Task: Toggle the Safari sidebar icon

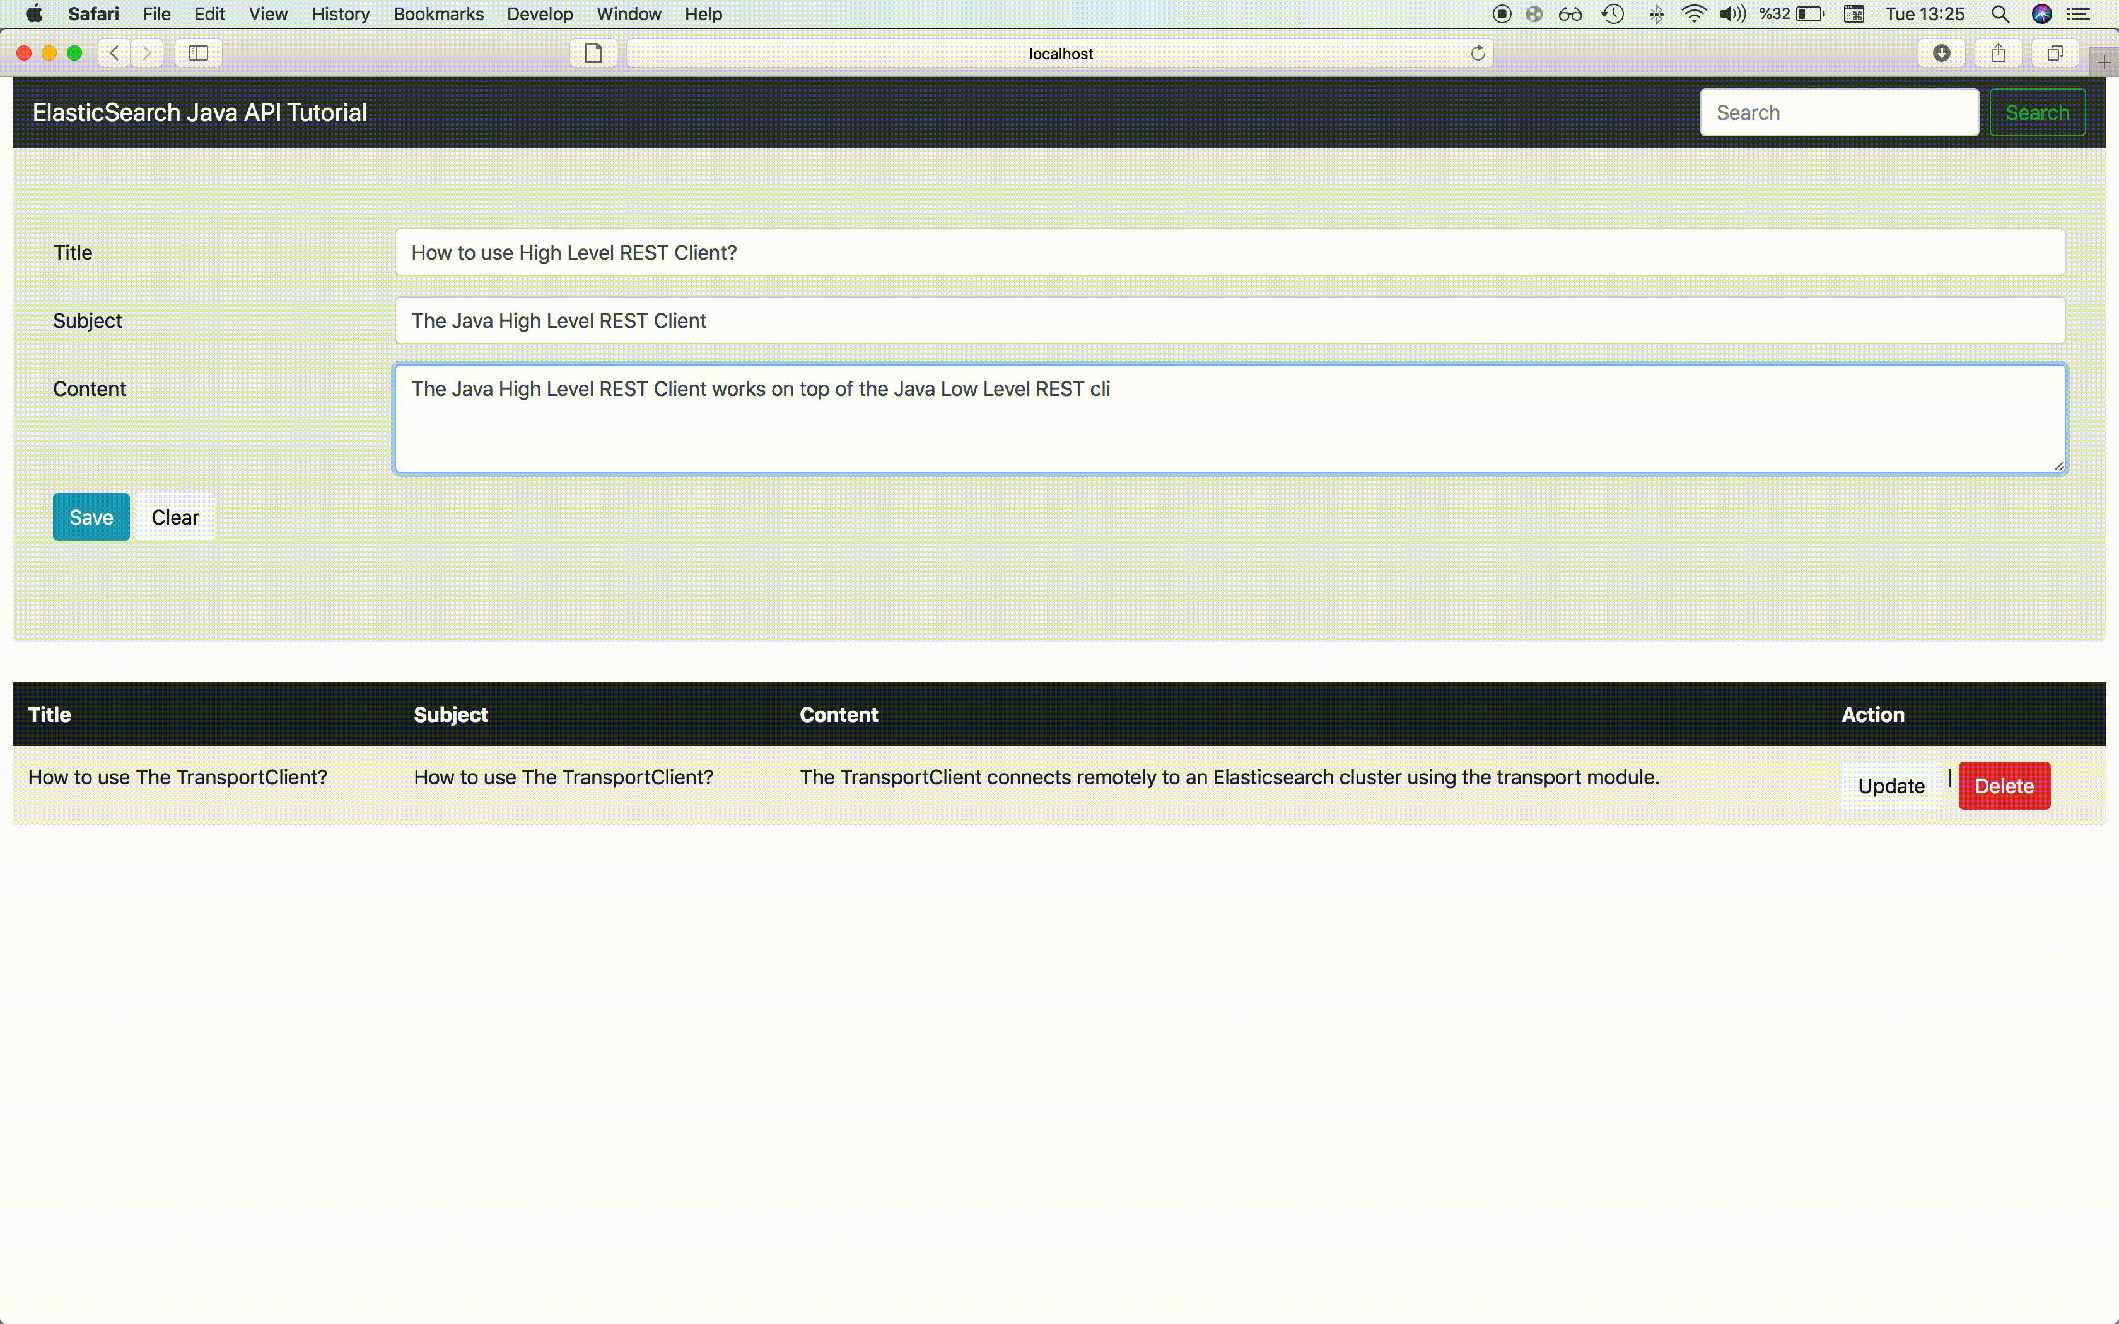Action: click(x=199, y=54)
